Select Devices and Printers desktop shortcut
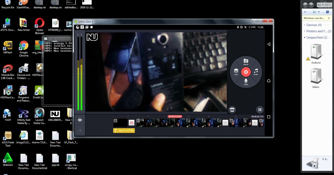This screenshot has height=175, width=334. point(24,72)
